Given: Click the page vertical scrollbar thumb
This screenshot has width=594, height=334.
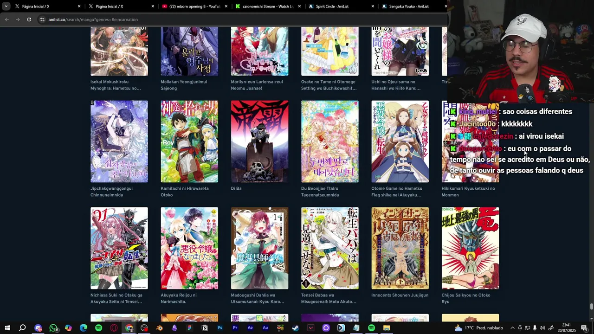Looking at the screenshot, I should (591, 307).
